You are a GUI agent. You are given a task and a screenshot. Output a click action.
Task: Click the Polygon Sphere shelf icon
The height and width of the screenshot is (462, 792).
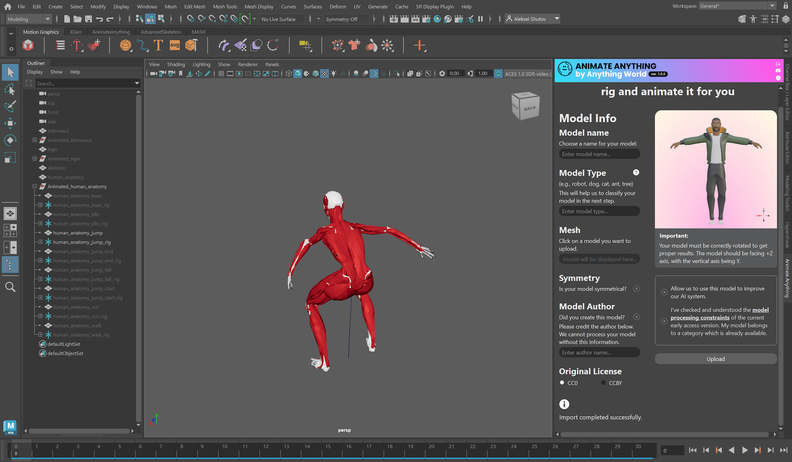pyautogui.click(x=126, y=46)
